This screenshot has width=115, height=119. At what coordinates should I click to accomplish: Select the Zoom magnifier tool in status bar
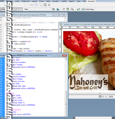pos(106,96)
